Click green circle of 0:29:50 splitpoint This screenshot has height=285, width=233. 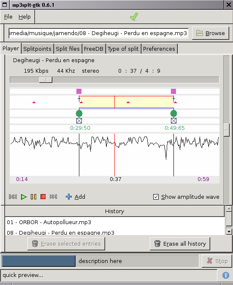pyautogui.click(x=79, y=113)
